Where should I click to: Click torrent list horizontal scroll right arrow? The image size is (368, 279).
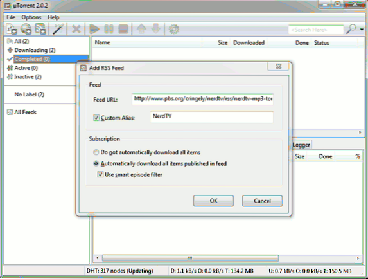click(x=360, y=132)
